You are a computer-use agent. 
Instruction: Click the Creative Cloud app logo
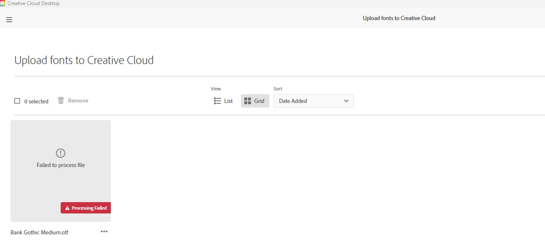coord(3,3)
